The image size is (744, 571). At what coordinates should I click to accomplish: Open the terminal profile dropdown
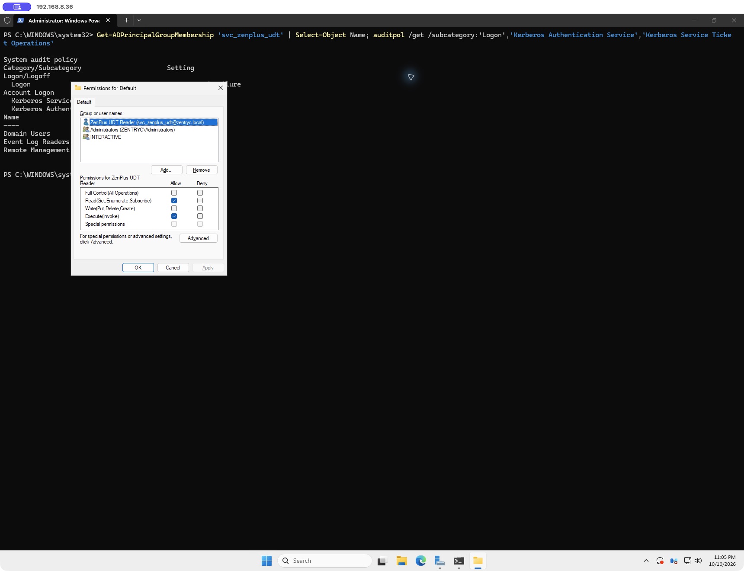pos(139,20)
